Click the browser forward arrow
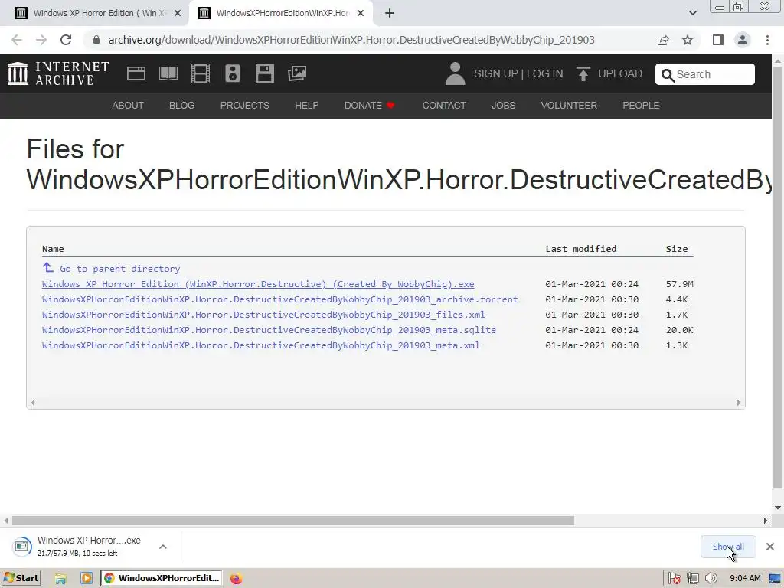 (x=41, y=40)
